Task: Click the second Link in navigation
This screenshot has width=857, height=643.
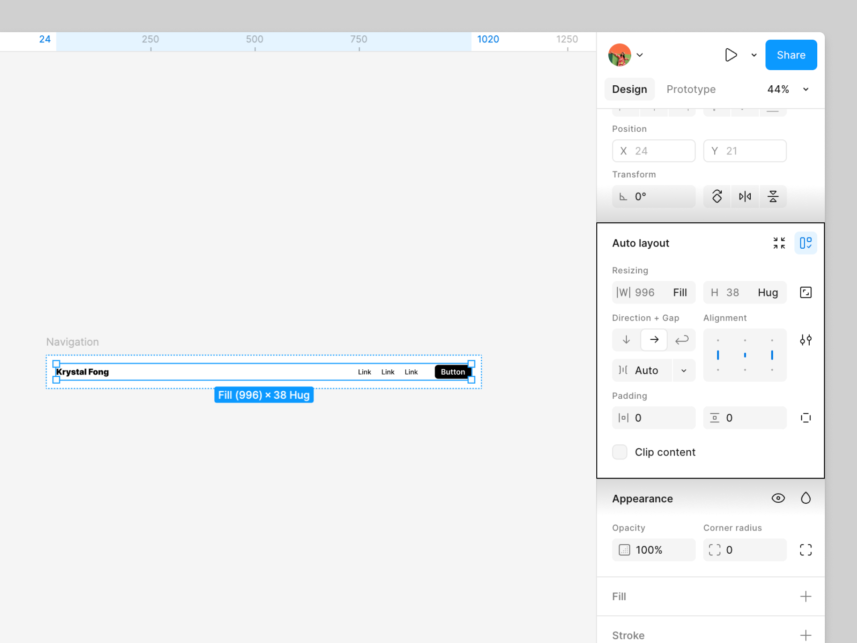Action: coord(387,372)
